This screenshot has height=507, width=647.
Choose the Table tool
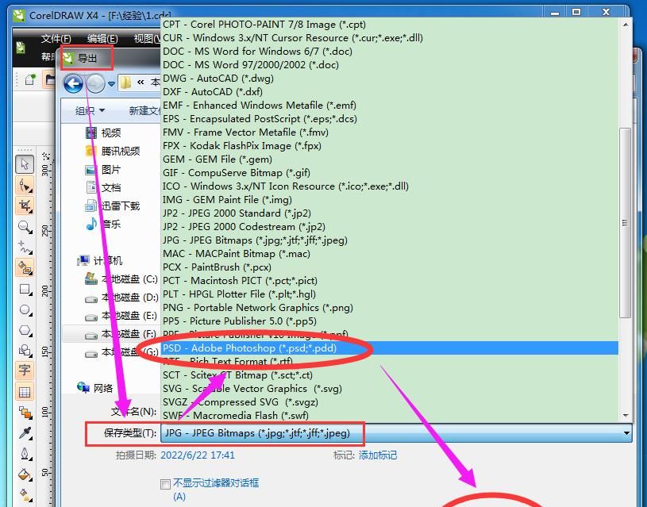coord(25,392)
